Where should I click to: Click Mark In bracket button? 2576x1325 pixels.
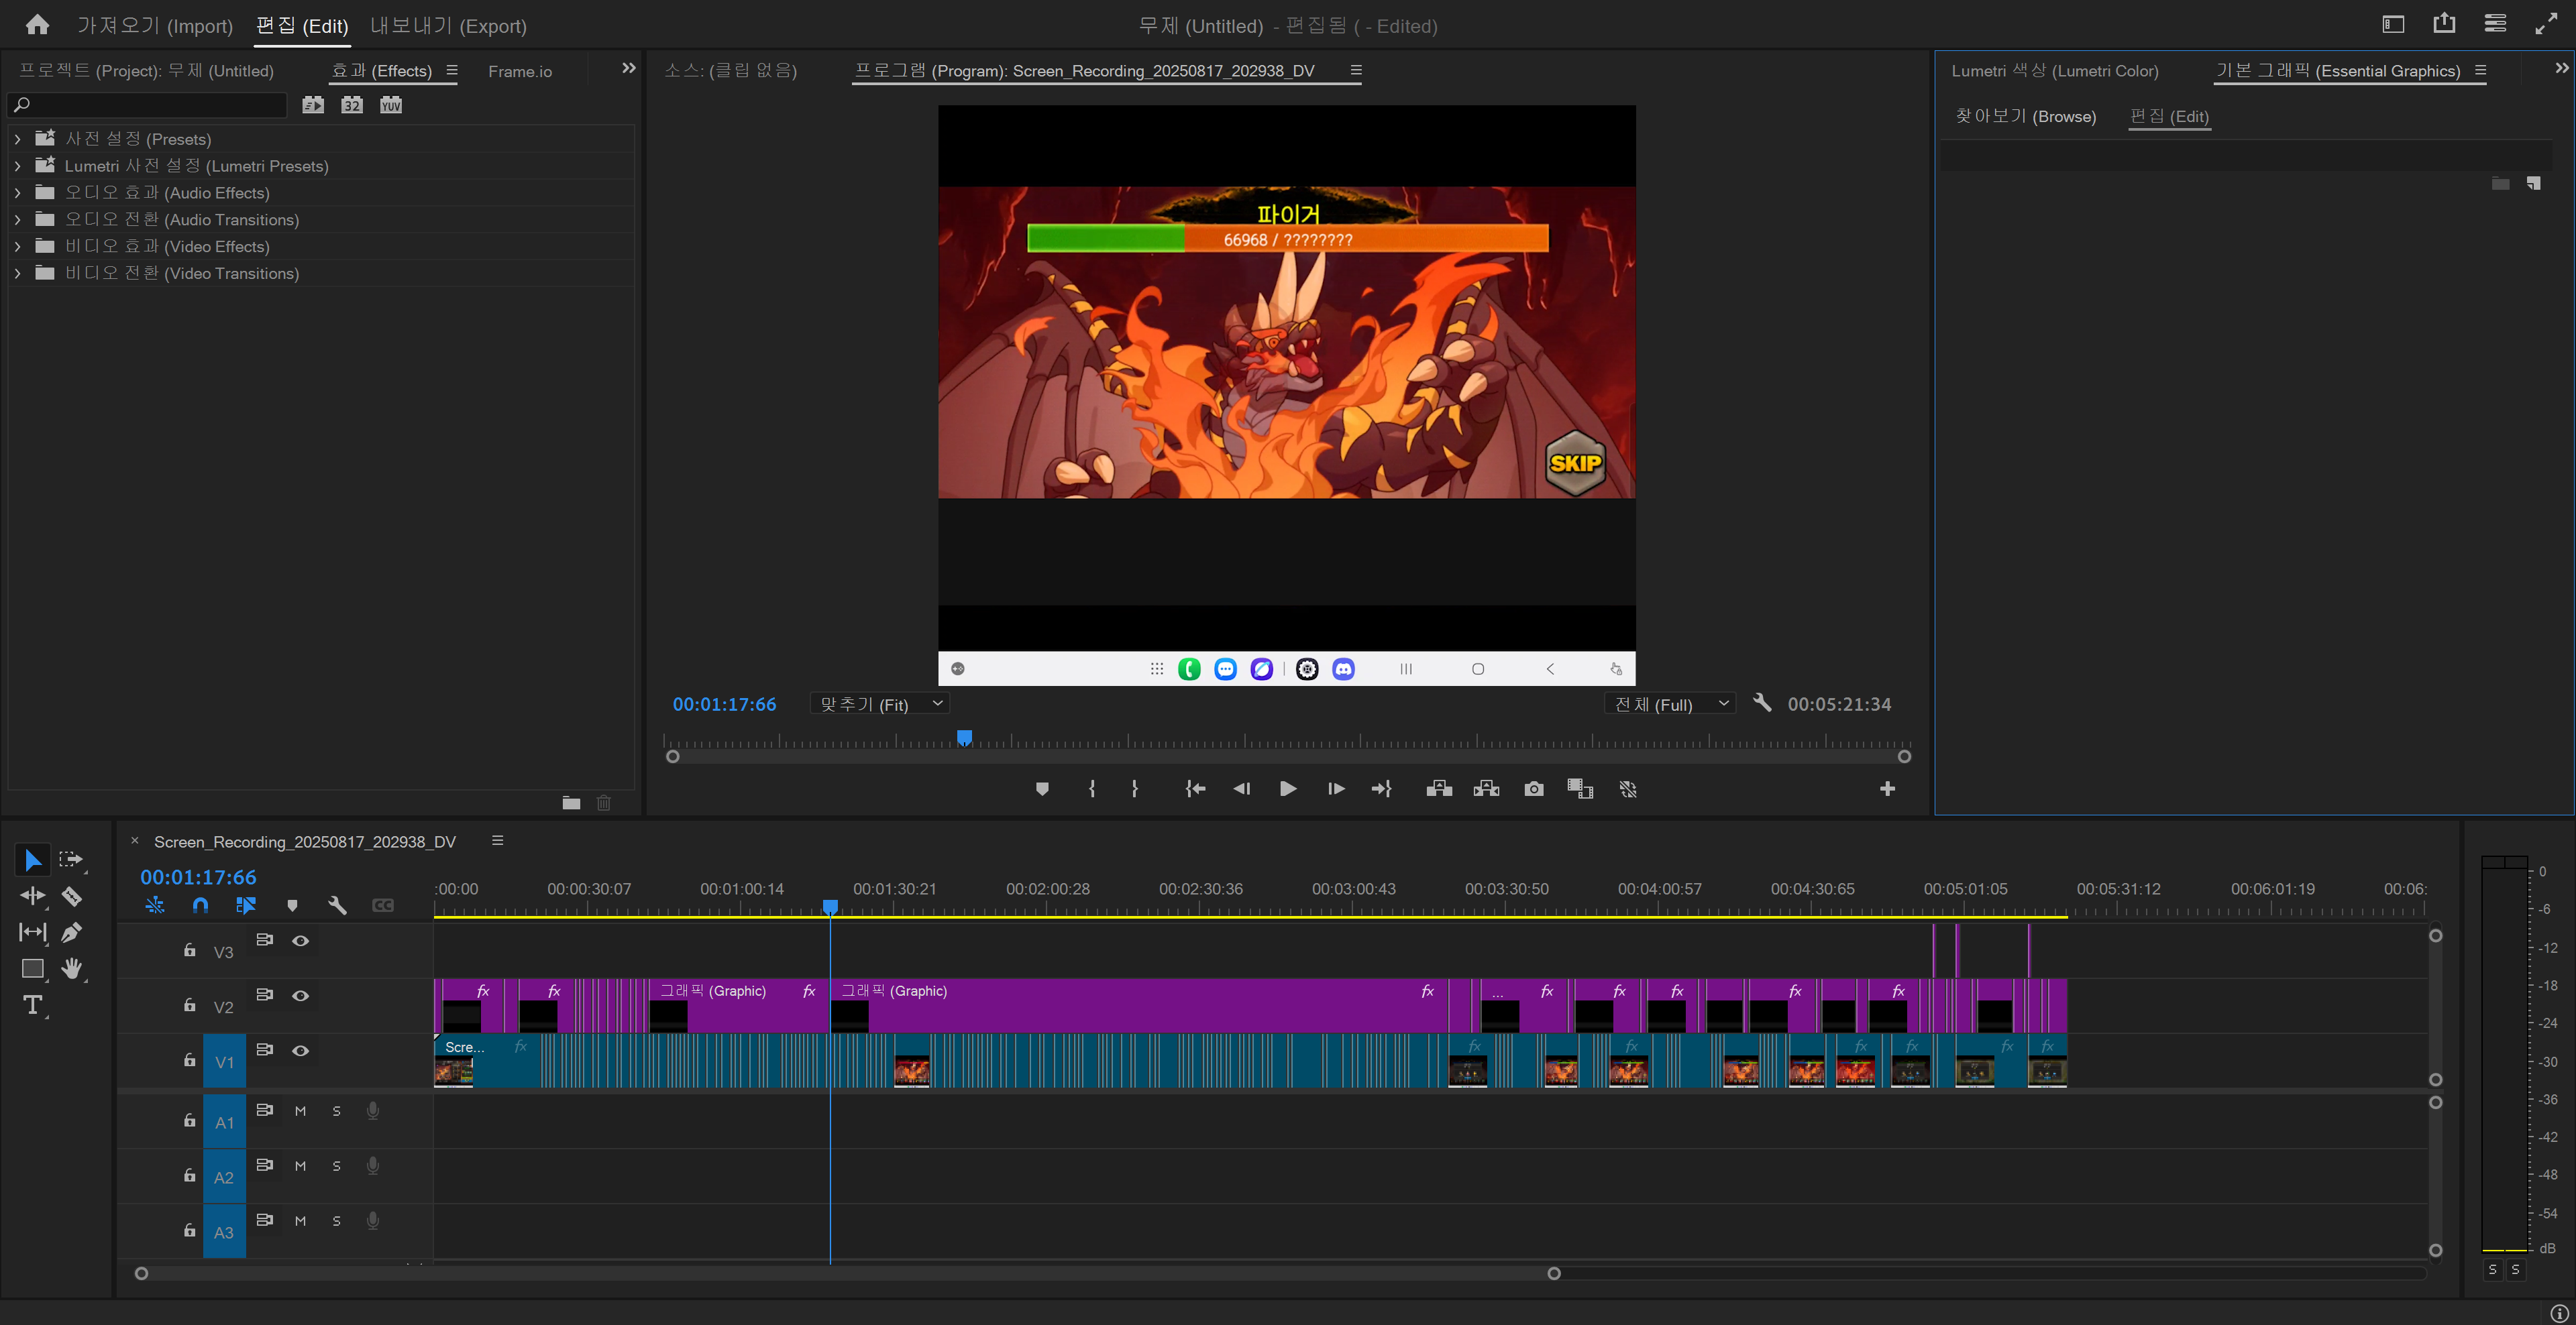(x=1092, y=789)
